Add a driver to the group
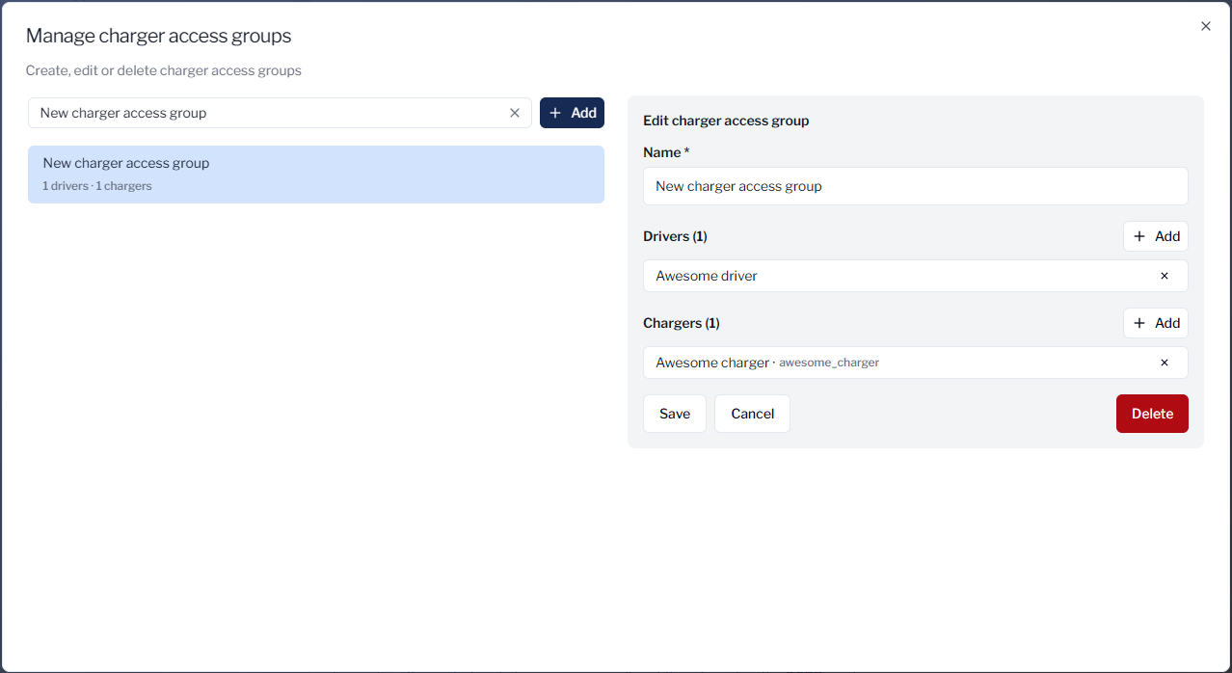 coord(1155,236)
